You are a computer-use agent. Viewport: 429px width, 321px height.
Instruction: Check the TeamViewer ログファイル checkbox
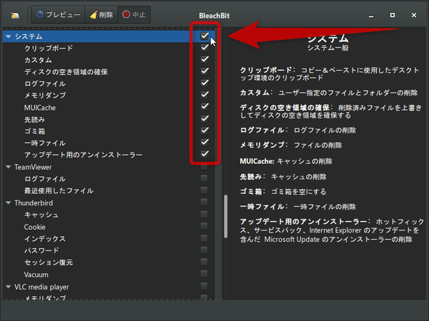click(204, 178)
